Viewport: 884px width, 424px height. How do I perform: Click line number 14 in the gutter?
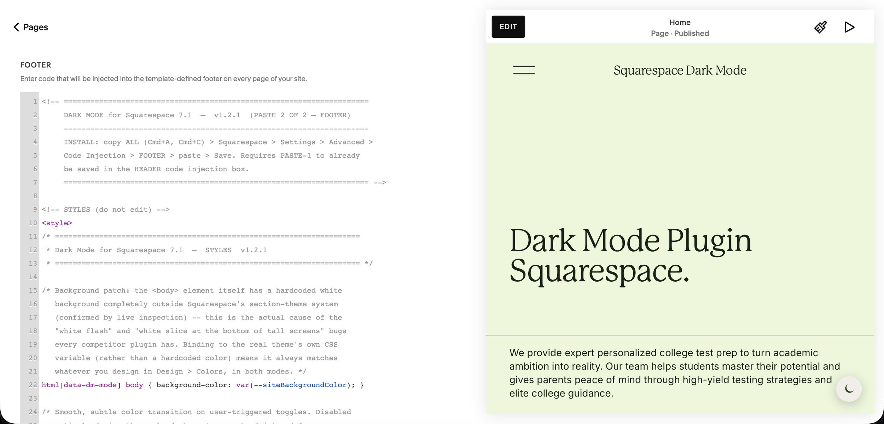pyautogui.click(x=33, y=277)
